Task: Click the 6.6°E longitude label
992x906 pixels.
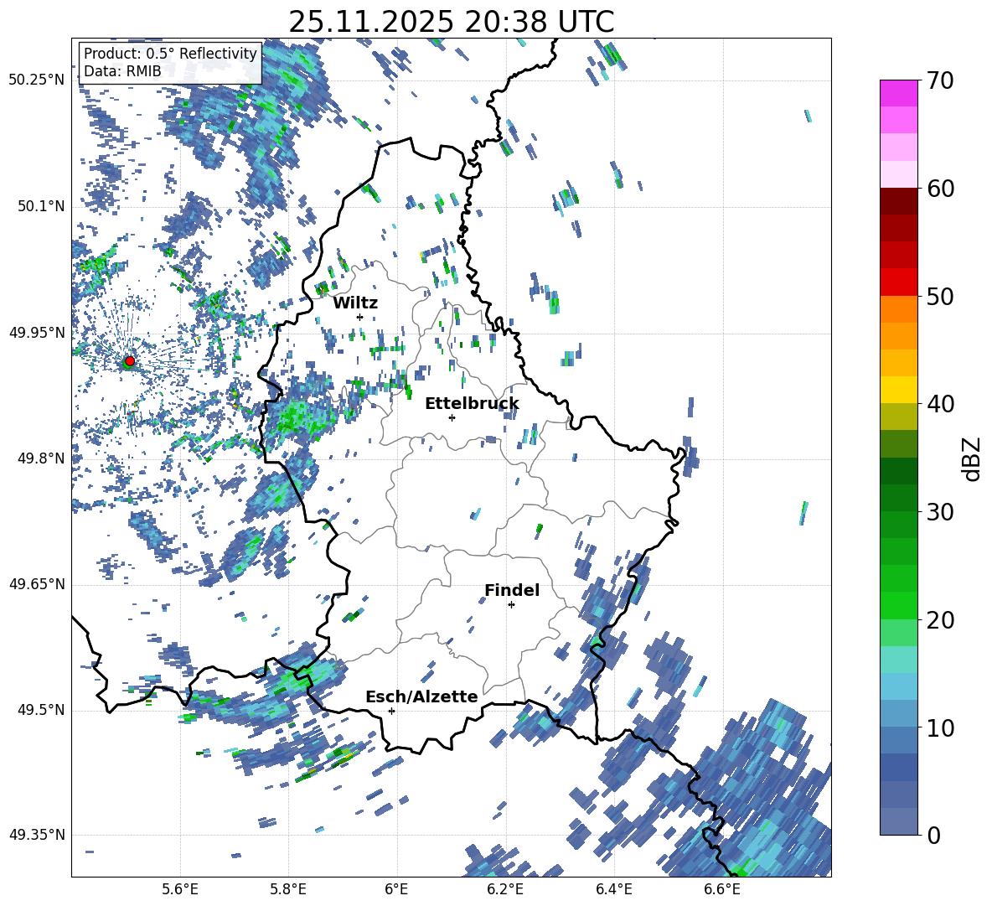Action: 722,890
